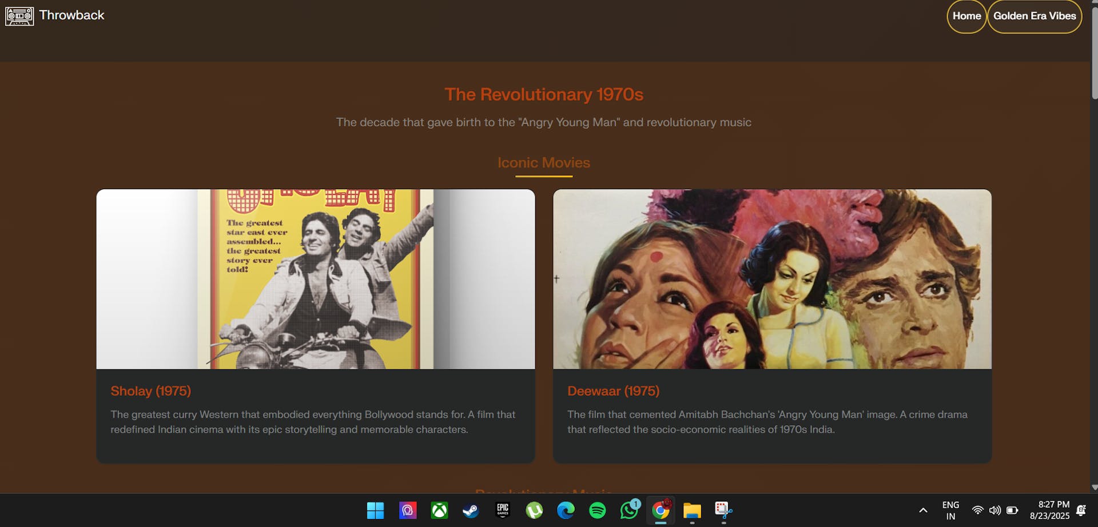Click the 'Angry Young Man' decade subtitle
The width and height of the screenshot is (1098, 527).
coord(544,122)
